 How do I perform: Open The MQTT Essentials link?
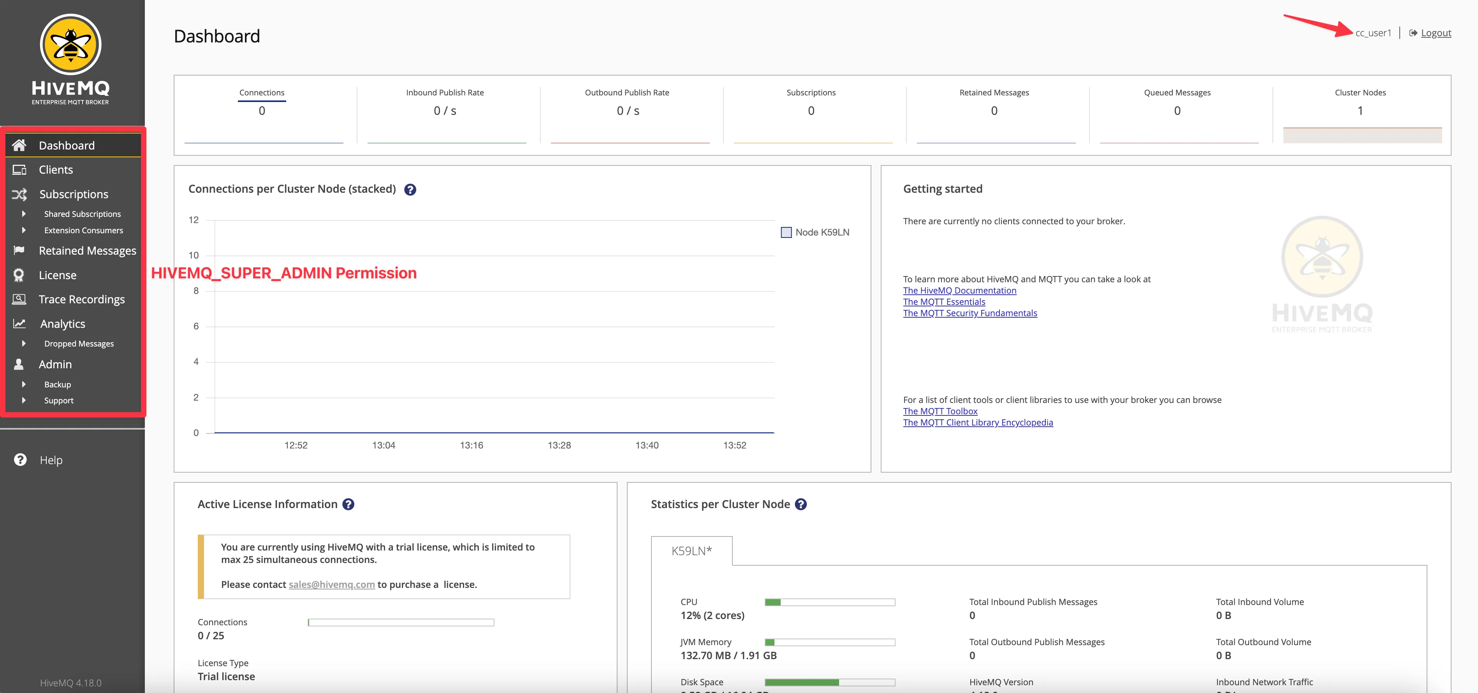(944, 302)
